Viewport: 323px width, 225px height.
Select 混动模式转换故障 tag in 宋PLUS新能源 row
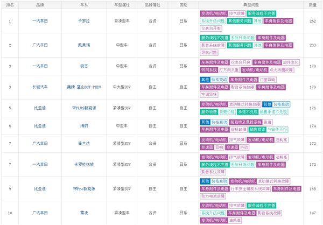(x=244, y=104)
